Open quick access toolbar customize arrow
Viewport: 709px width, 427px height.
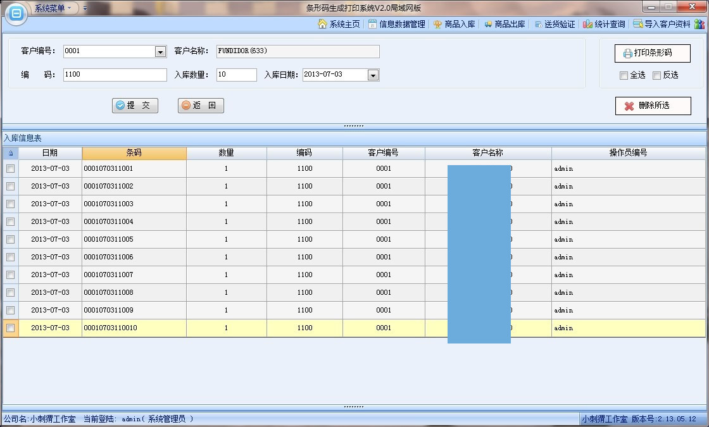point(85,8)
